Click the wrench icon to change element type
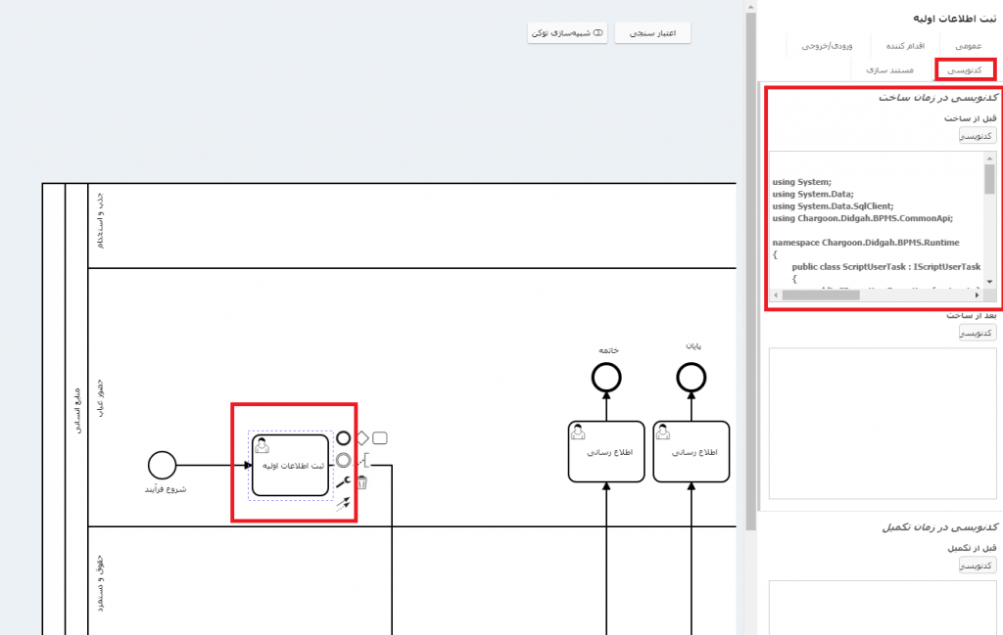The width and height of the screenshot is (1003, 635). pyautogui.click(x=343, y=482)
